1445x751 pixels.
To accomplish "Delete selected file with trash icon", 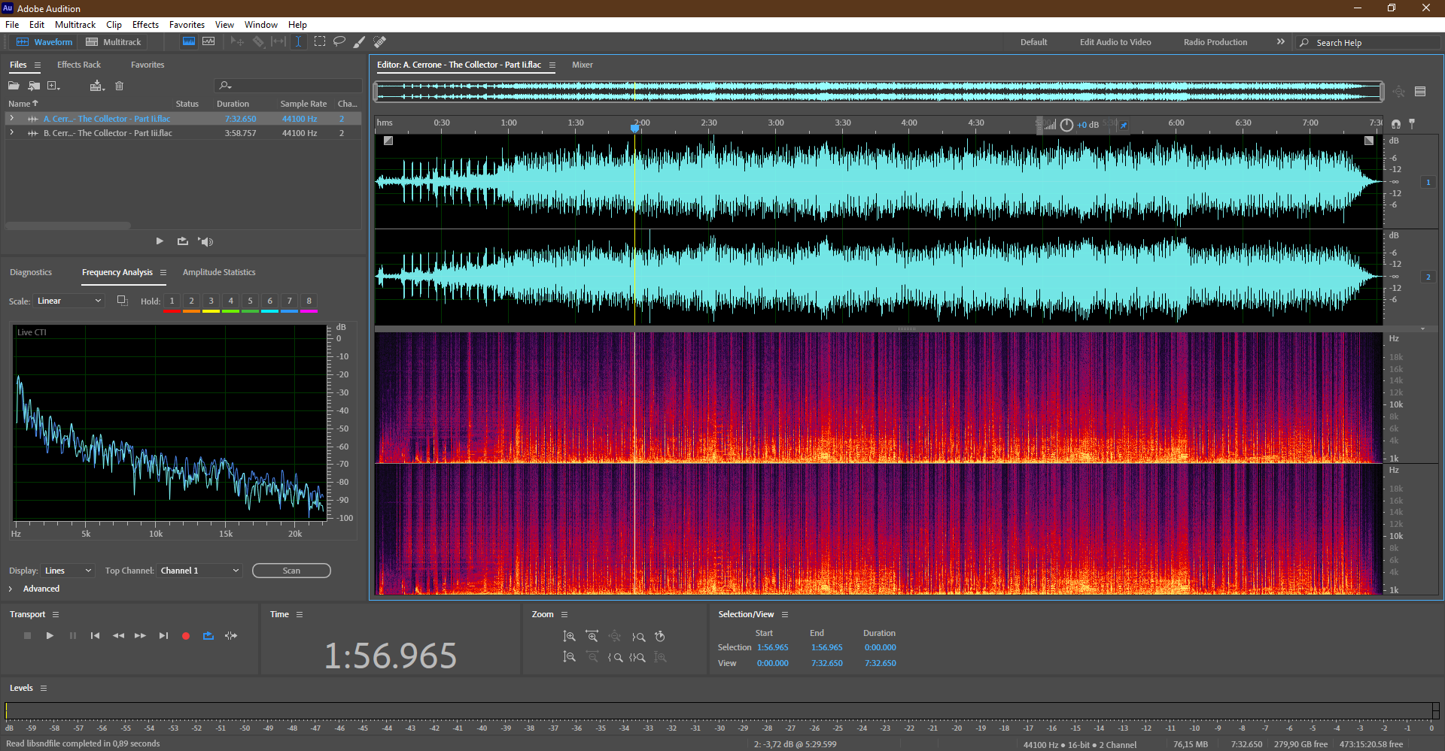I will pyautogui.click(x=119, y=86).
